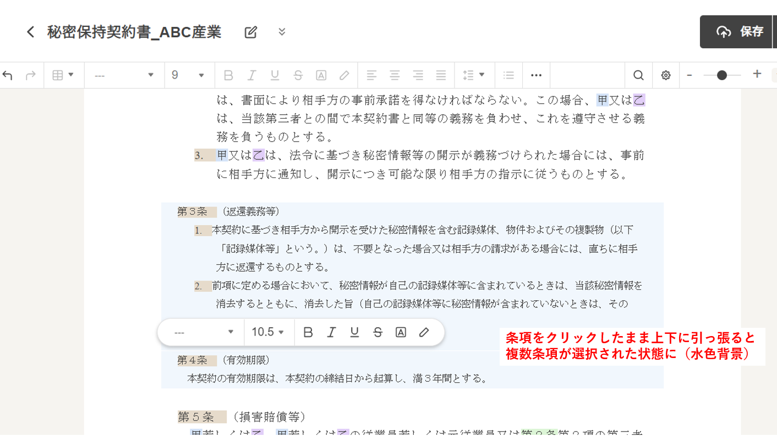Expand the double chevron next to the title
Image resolution: width=777 pixels, height=436 pixels.
pyautogui.click(x=282, y=32)
